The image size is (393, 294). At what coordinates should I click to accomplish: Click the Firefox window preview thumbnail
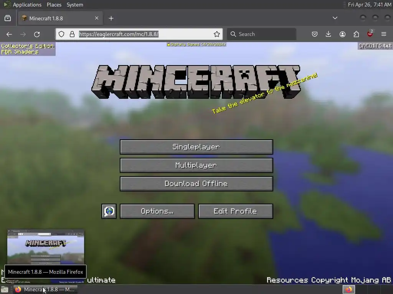(46, 248)
